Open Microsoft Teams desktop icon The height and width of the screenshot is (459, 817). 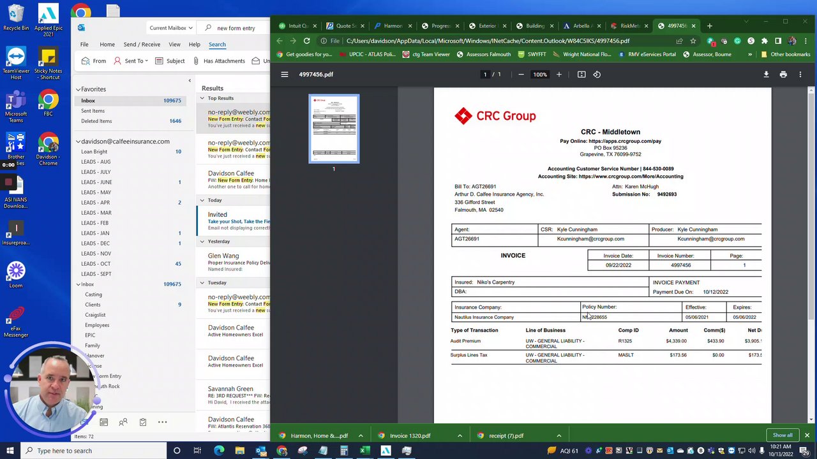[x=16, y=107]
